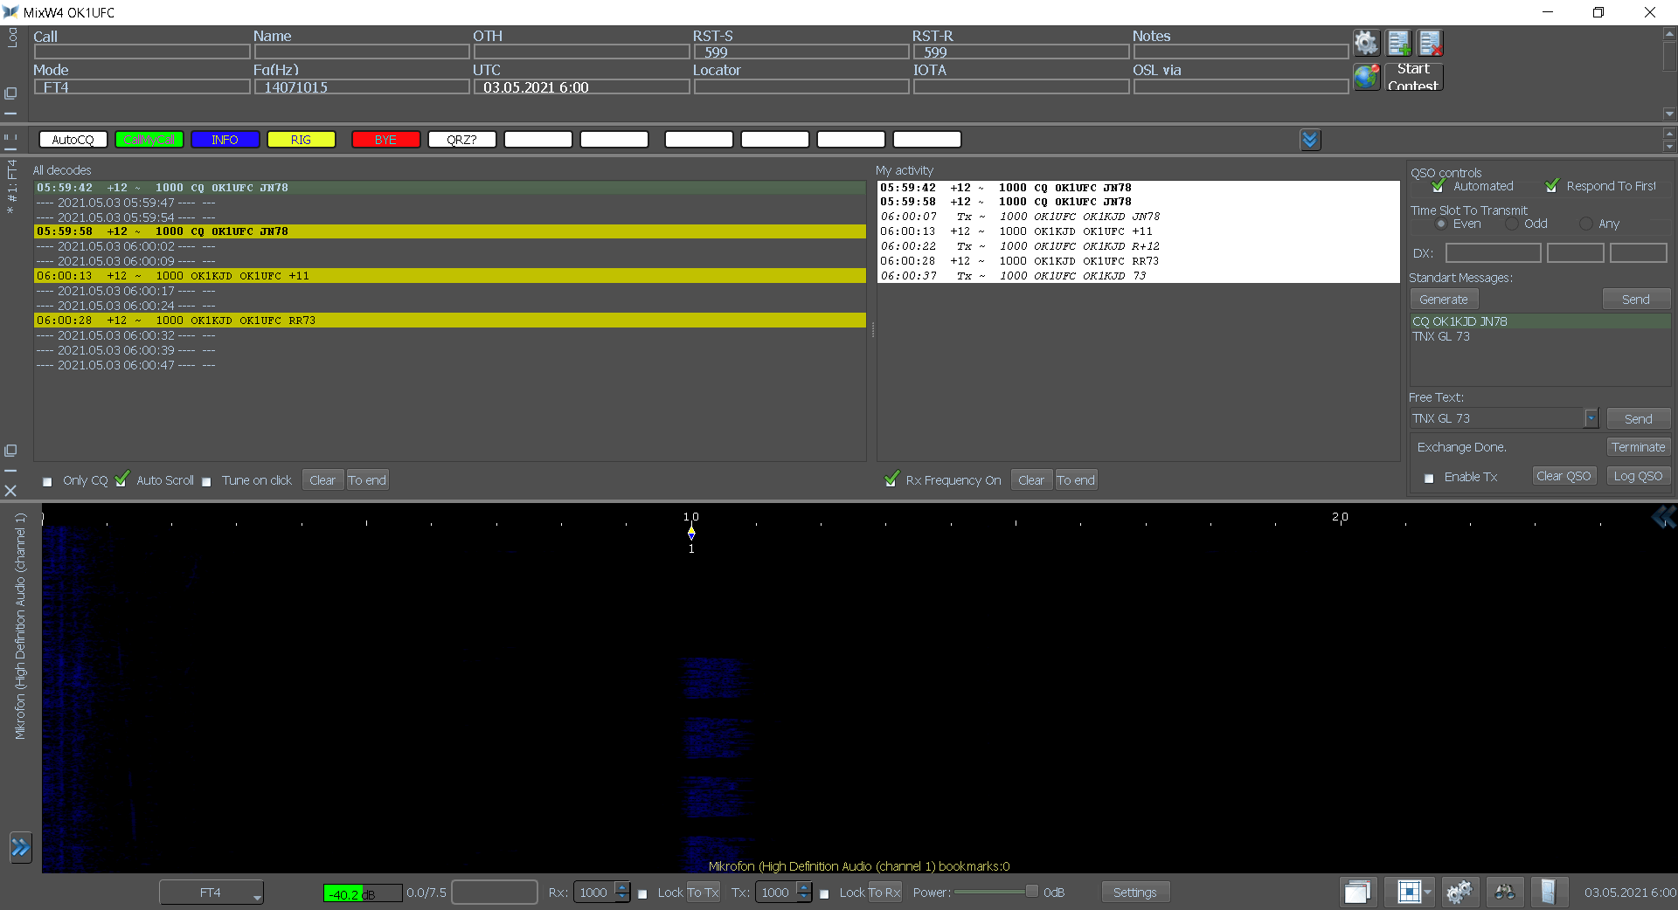Image resolution: width=1678 pixels, height=910 pixels.
Task: Click into the Call input field
Action: click(x=142, y=52)
